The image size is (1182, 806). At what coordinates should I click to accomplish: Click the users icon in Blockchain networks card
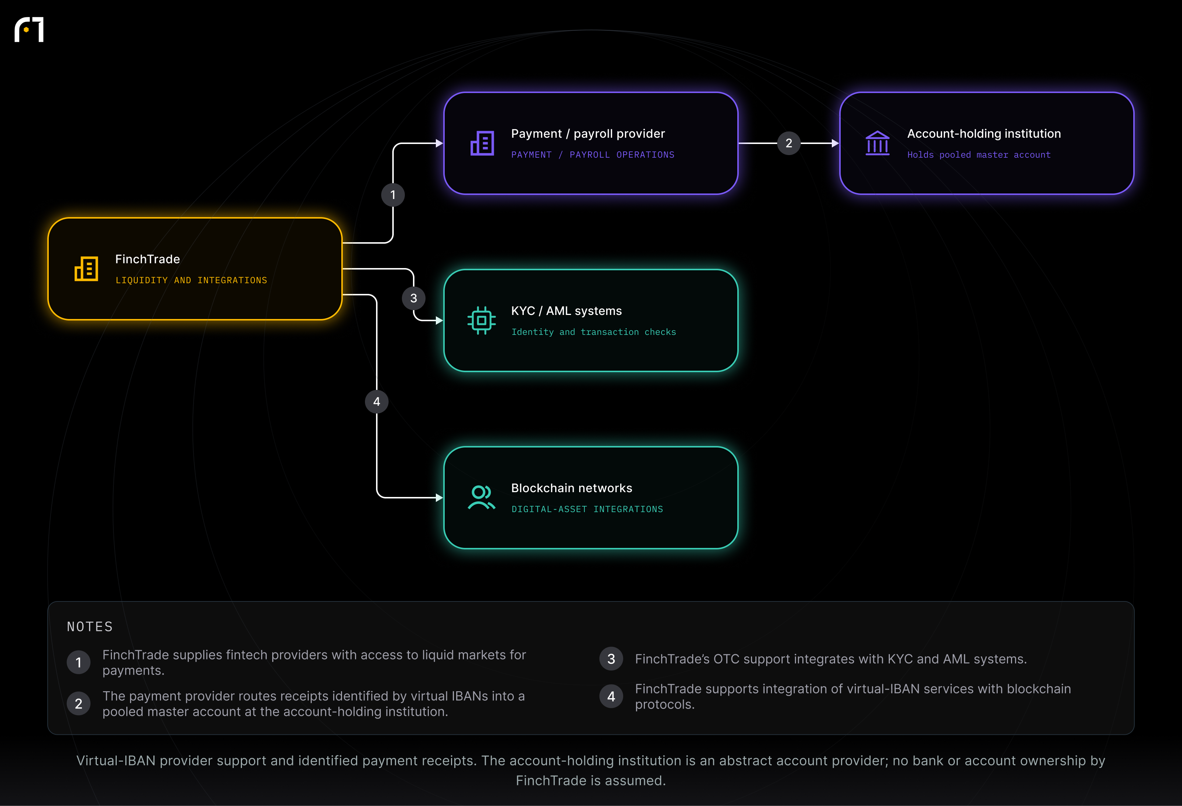481,497
